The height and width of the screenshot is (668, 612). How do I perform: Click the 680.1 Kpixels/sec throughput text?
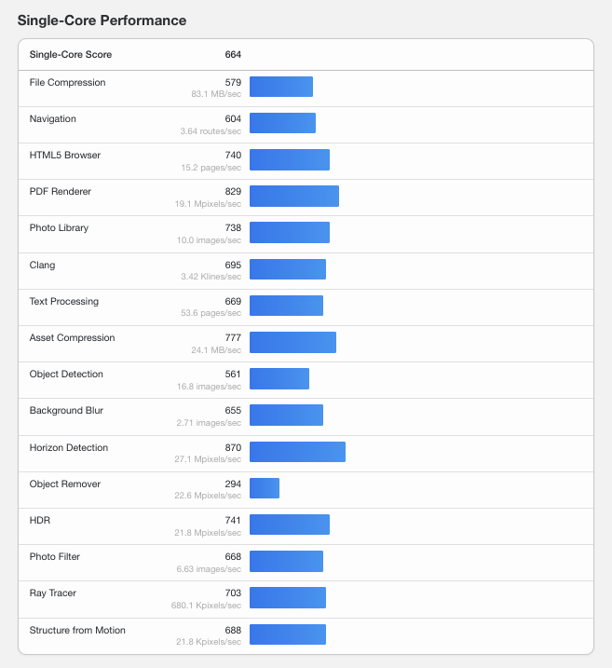click(x=206, y=605)
